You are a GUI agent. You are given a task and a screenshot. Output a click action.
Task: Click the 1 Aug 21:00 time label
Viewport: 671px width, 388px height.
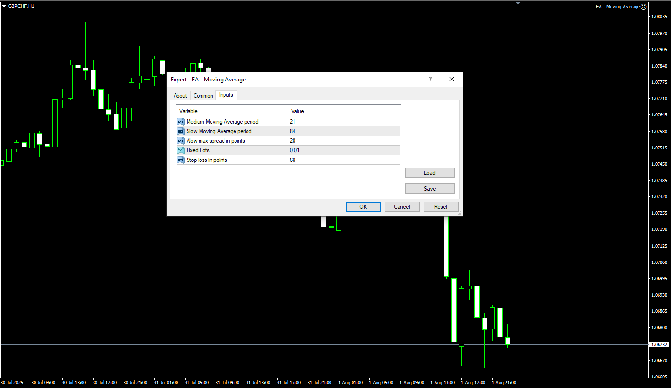click(504, 383)
